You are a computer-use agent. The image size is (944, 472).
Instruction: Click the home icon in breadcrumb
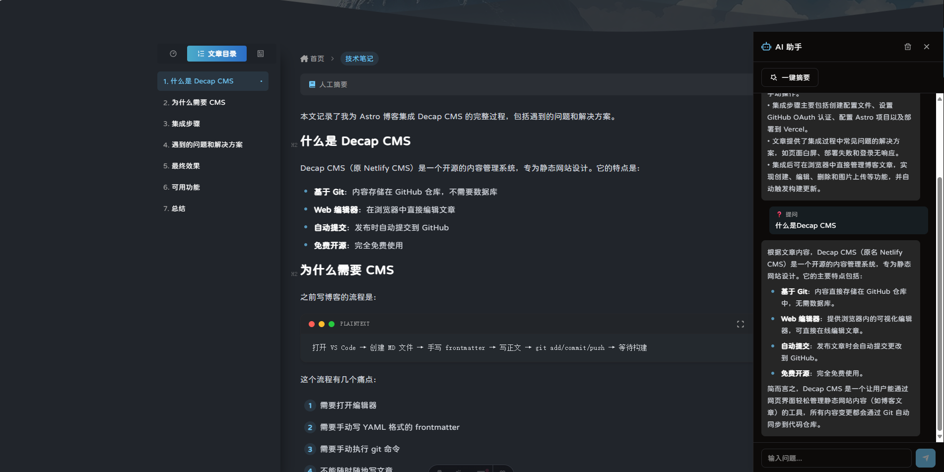304,59
